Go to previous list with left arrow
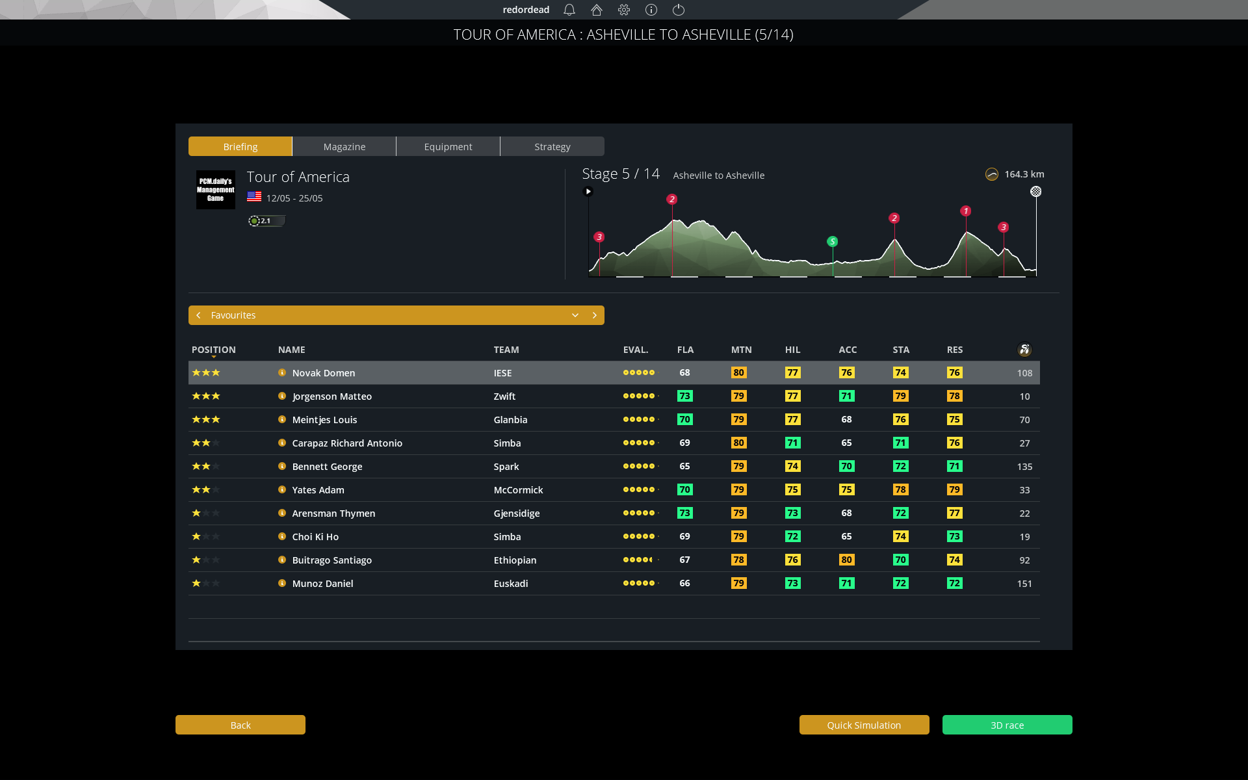1248x780 pixels. [199, 315]
